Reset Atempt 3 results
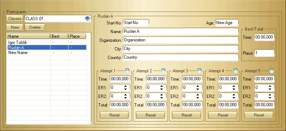 [x=187, y=115]
